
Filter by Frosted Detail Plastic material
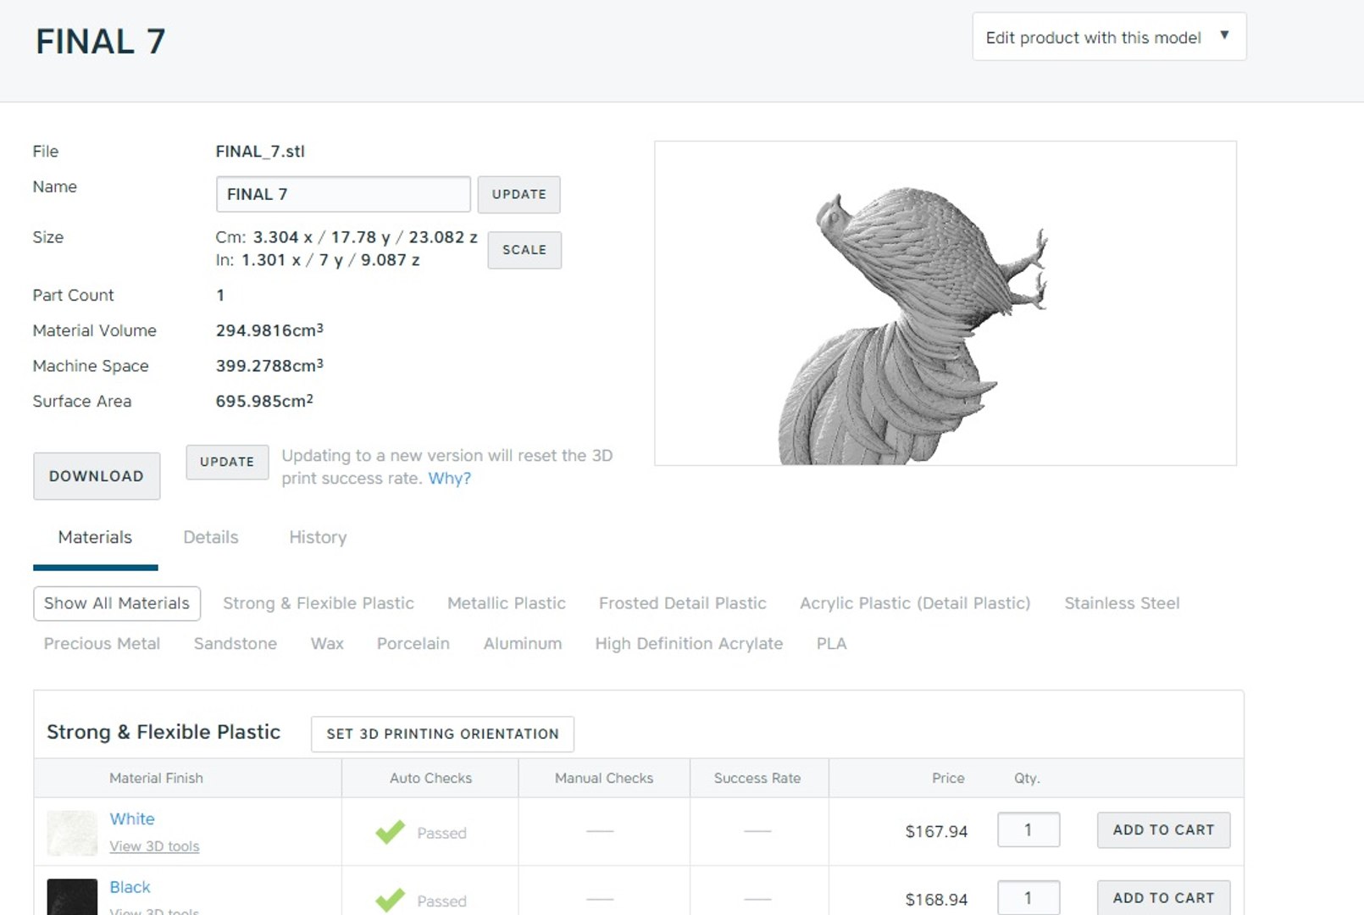(682, 603)
